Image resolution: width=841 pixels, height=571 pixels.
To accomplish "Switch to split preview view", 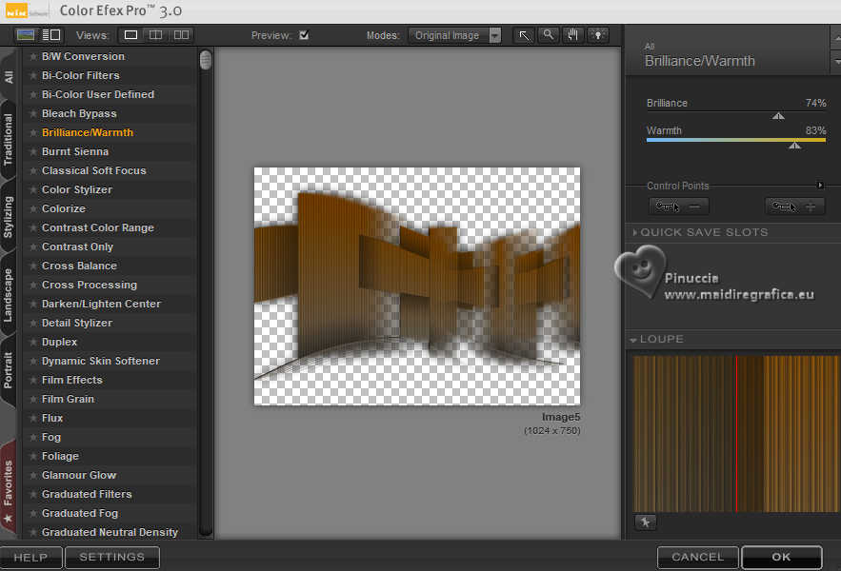I will click(x=155, y=35).
